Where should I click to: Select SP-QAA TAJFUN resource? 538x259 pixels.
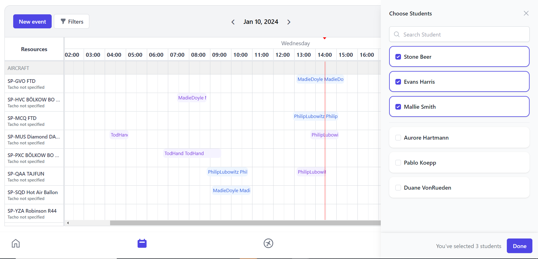coord(34,176)
